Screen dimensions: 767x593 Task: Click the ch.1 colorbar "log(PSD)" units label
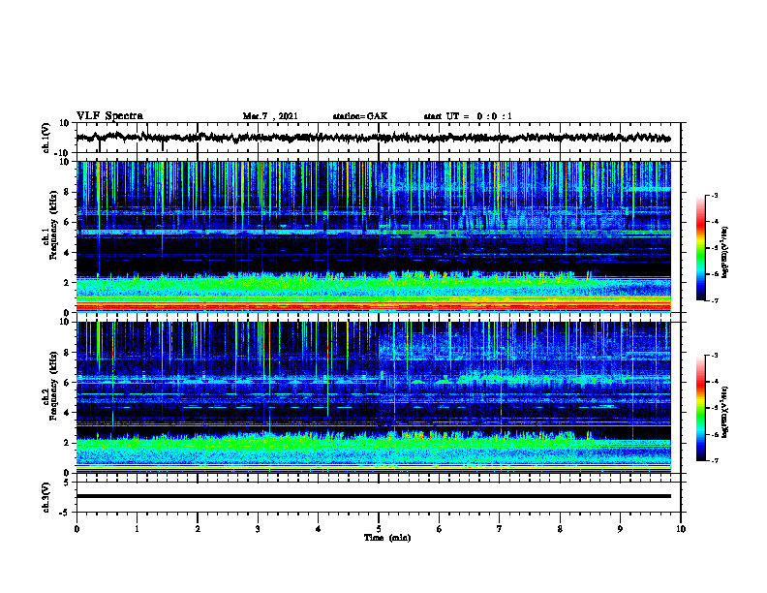[725, 253]
